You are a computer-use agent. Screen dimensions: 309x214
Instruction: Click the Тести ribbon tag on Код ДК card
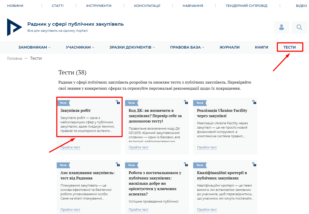click(131, 103)
